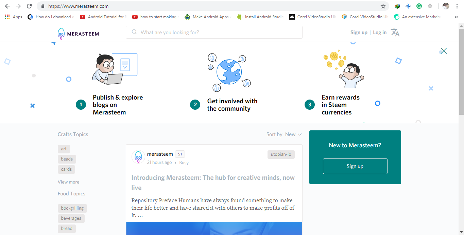Open the first 'Corel VideoStudio' bookmark with black icon
This screenshot has height=235, width=464.
click(x=312, y=17)
